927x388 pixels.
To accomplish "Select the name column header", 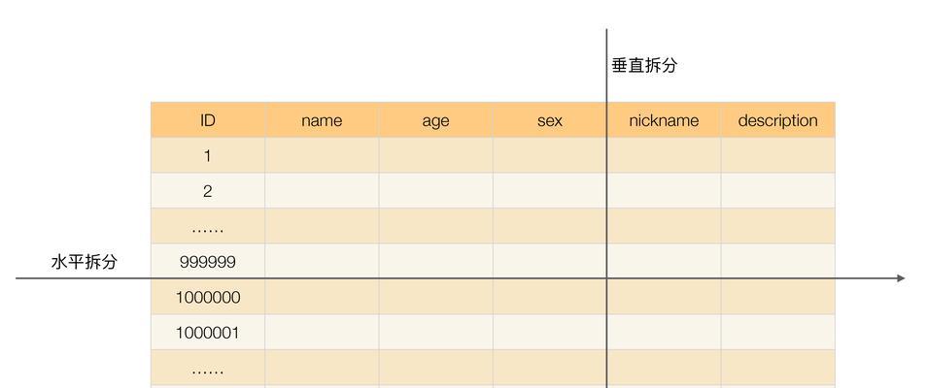I will (322, 120).
